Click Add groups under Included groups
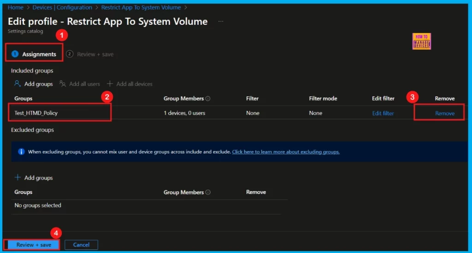This screenshot has height=253, width=472. [x=38, y=84]
